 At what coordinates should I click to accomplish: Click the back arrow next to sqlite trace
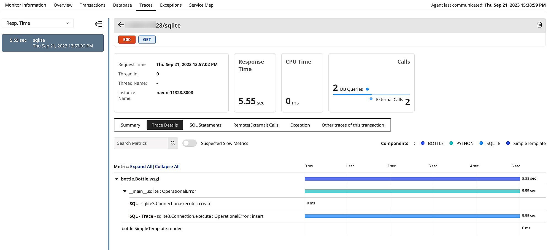click(x=121, y=25)
